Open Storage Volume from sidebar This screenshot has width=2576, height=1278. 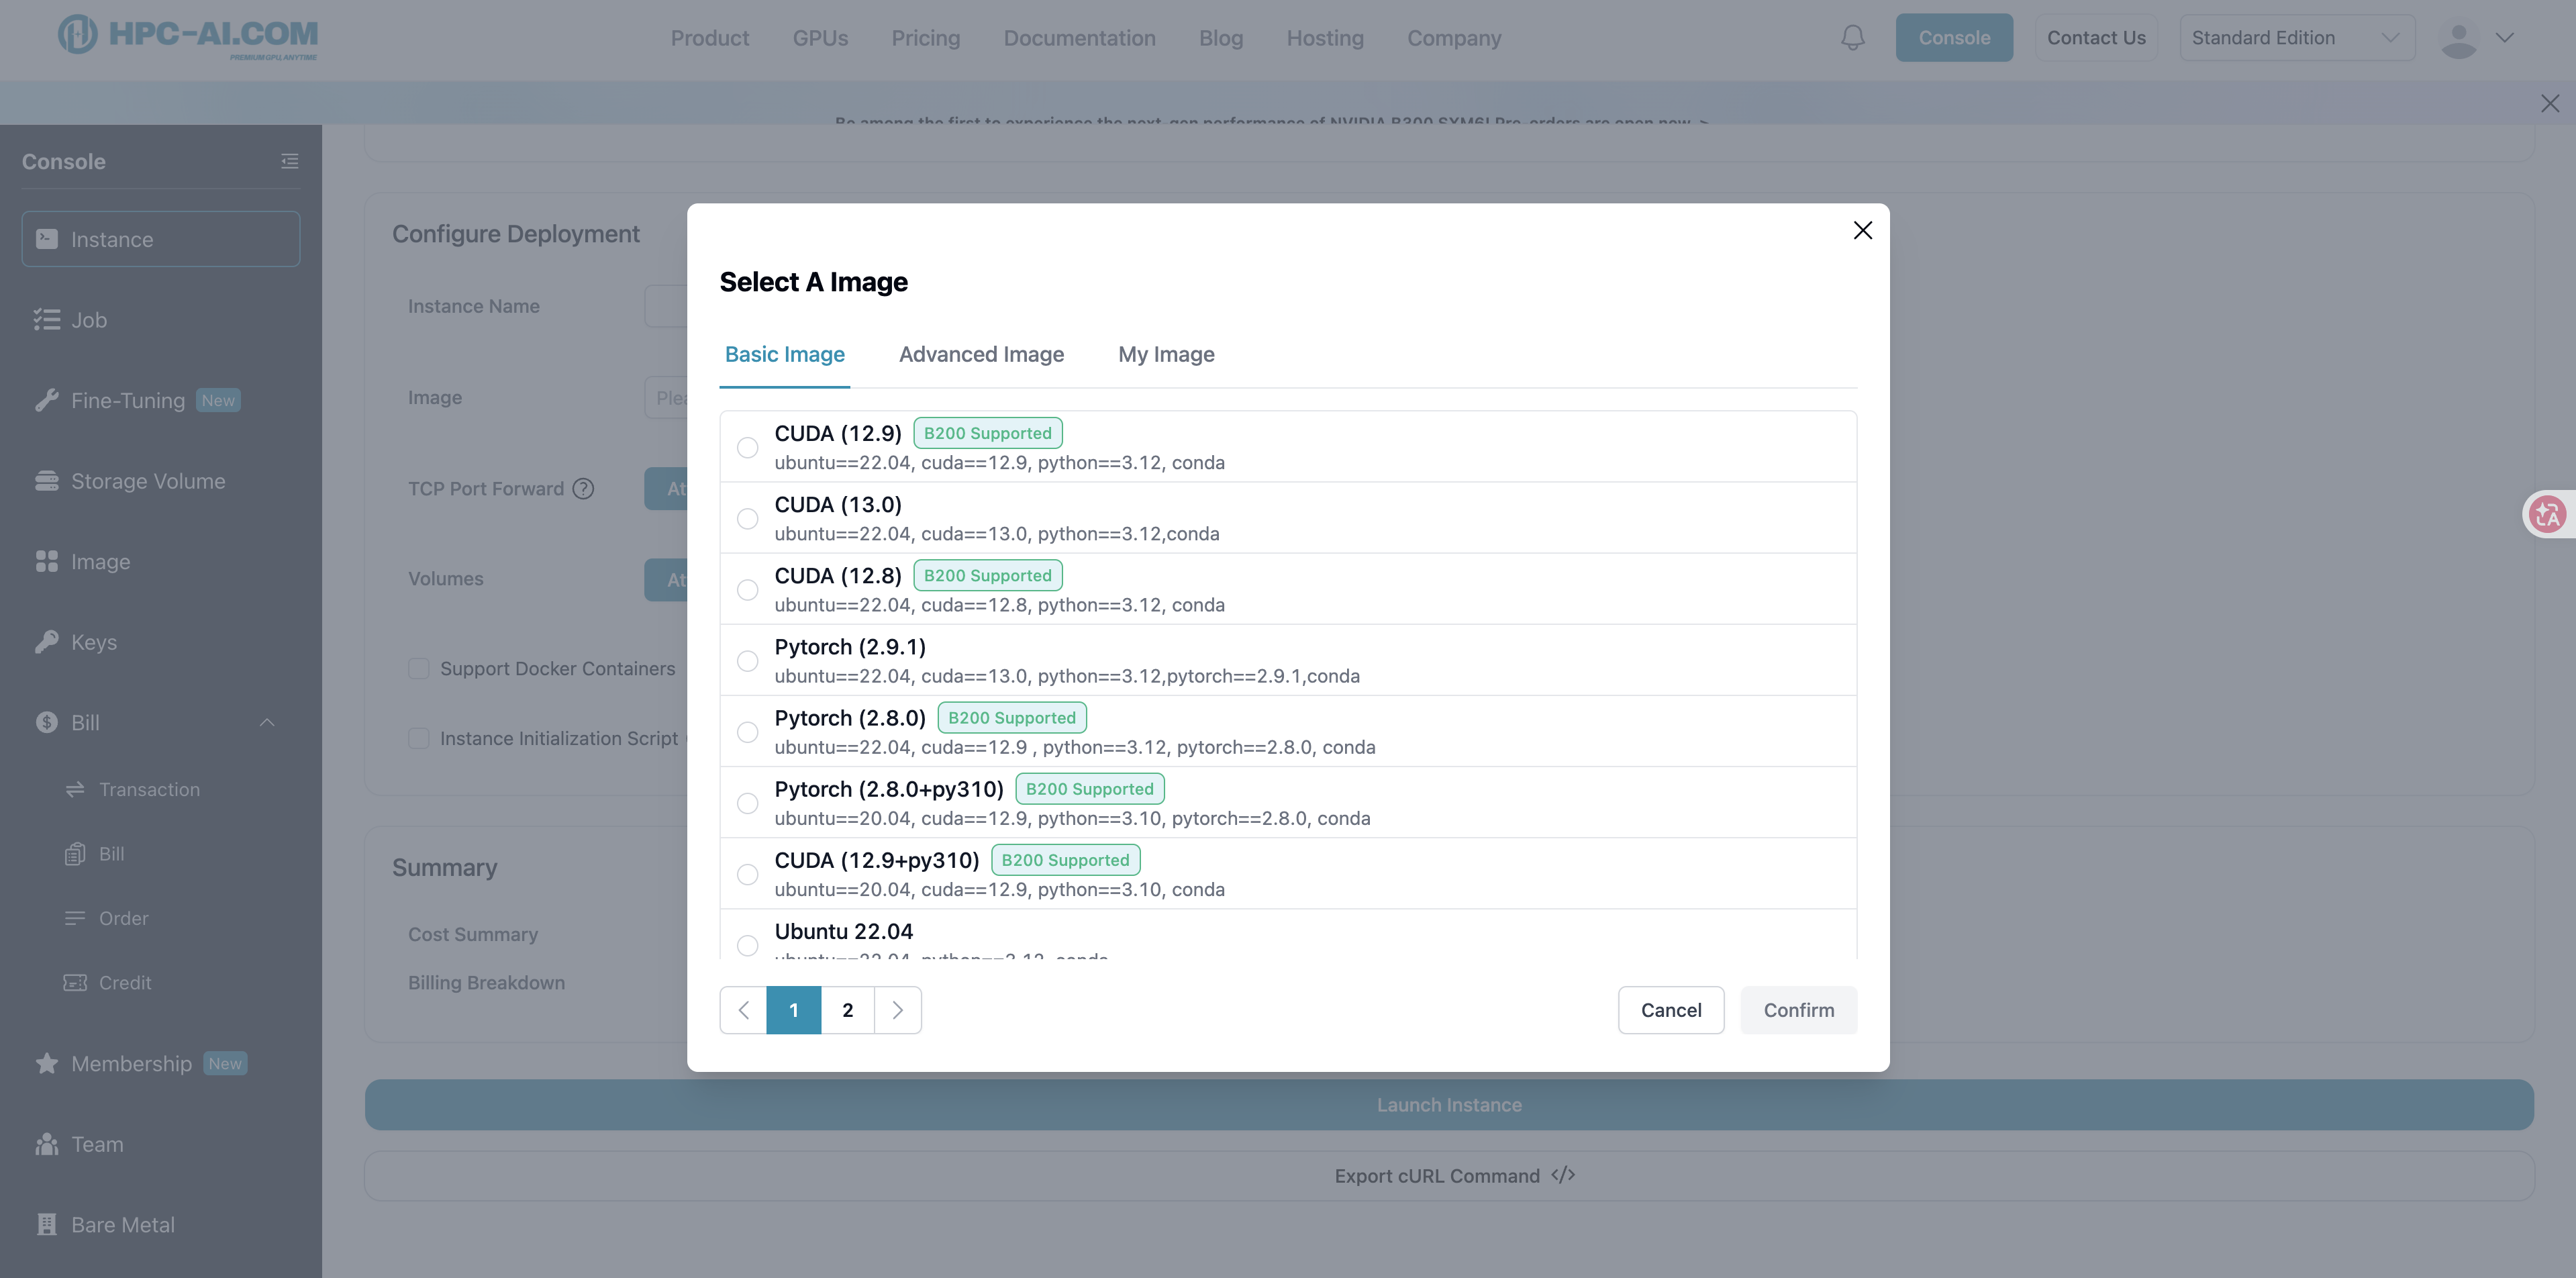tap(147, 481)
